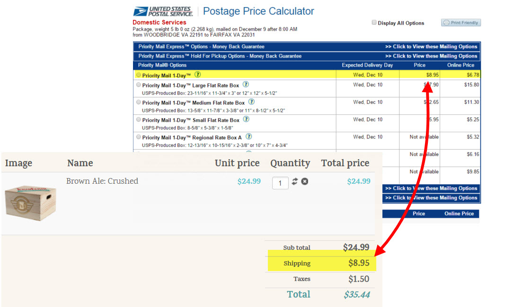
Task: Open help for Large Flat Rate Box
Action: tap(246, 85)
